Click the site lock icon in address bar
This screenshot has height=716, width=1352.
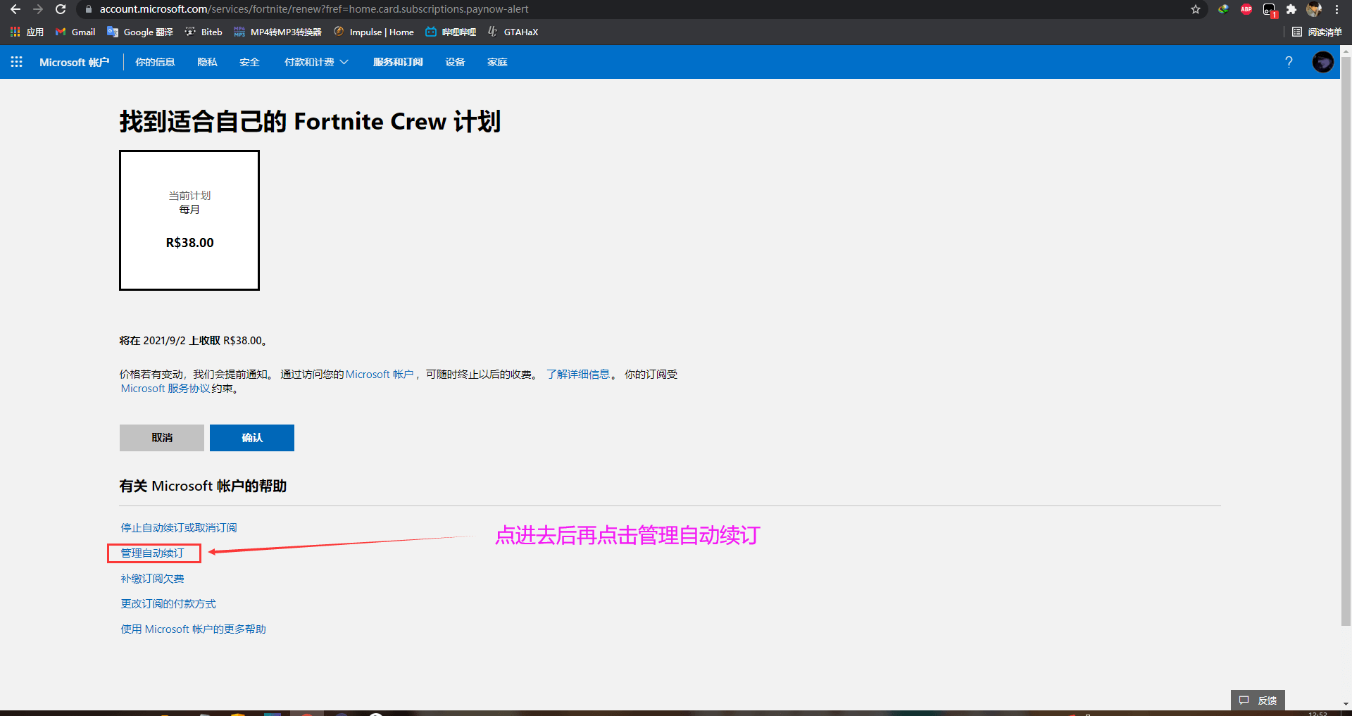88,9
